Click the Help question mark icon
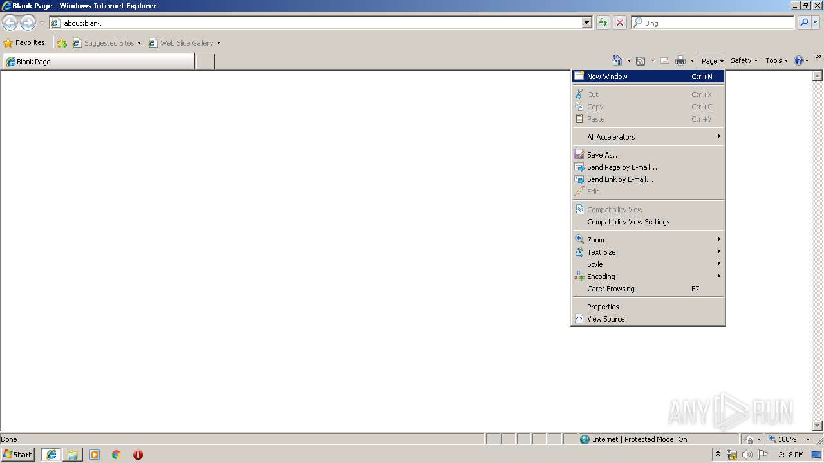 pyautogui.click(x=799, y=60)
